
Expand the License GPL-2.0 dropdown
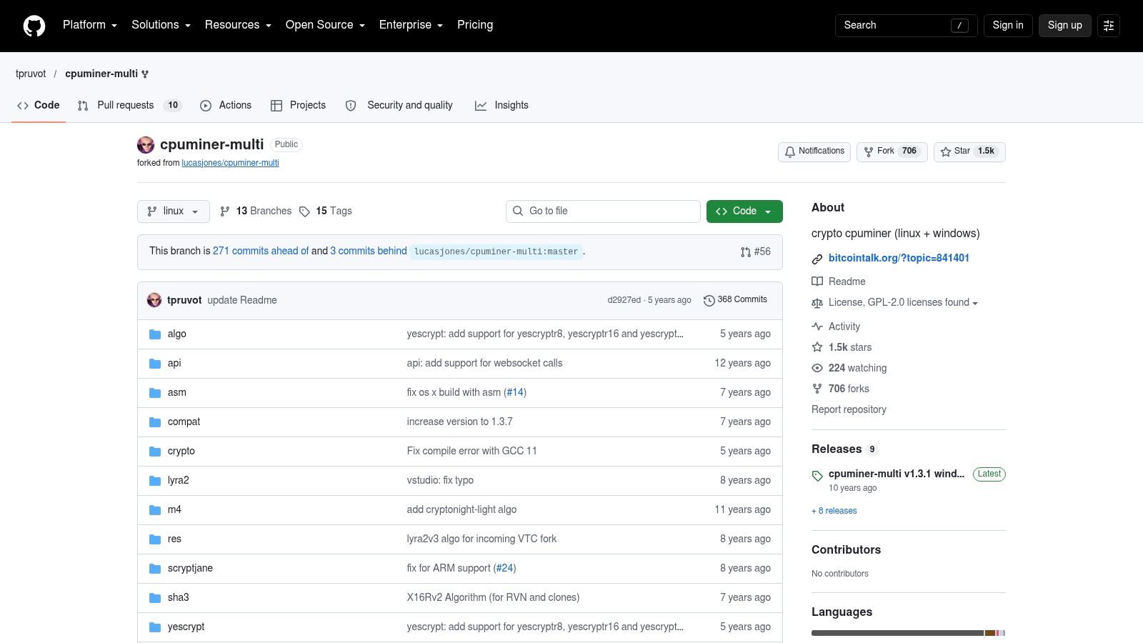tap(894, 303)
